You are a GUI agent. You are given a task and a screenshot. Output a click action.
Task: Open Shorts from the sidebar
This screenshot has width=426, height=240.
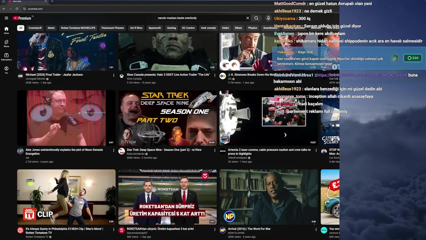tap(6, 43)
